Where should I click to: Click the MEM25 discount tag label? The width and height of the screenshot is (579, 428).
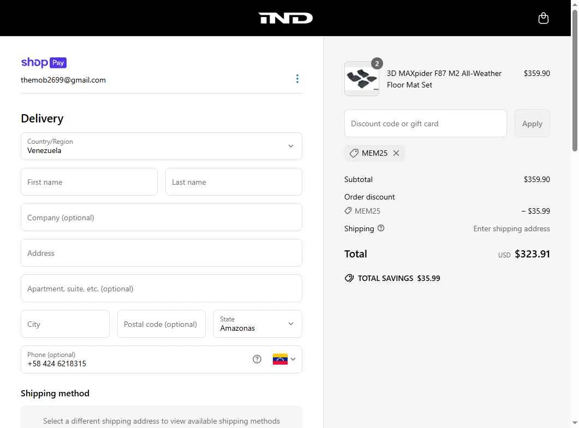point(374,153)
